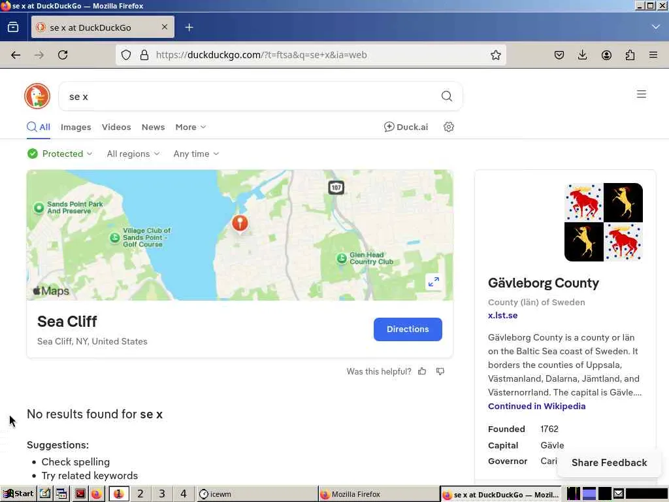Select Mozilla Firefox taskbar window

tap(379, 494)
